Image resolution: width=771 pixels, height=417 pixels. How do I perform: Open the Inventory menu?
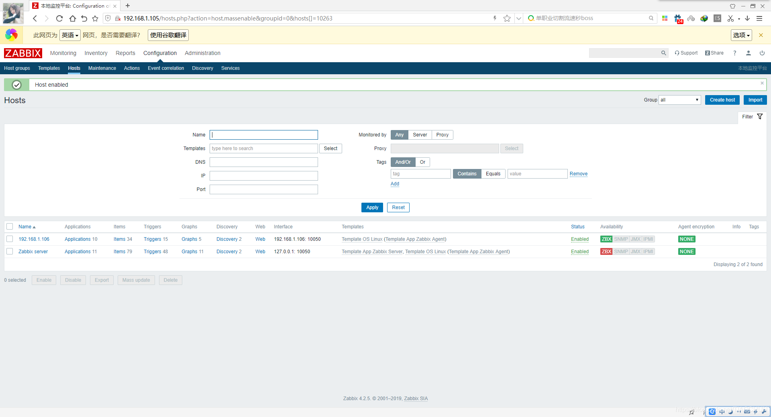[96, 53]
